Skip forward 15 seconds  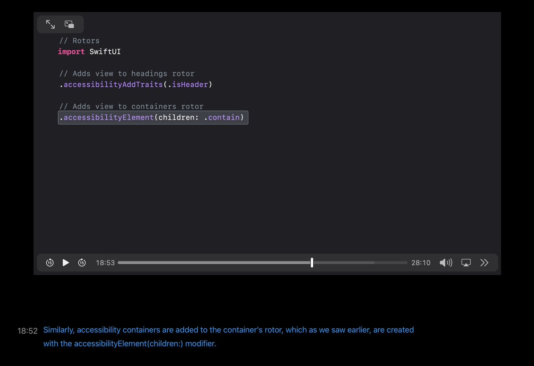[82, 263]
